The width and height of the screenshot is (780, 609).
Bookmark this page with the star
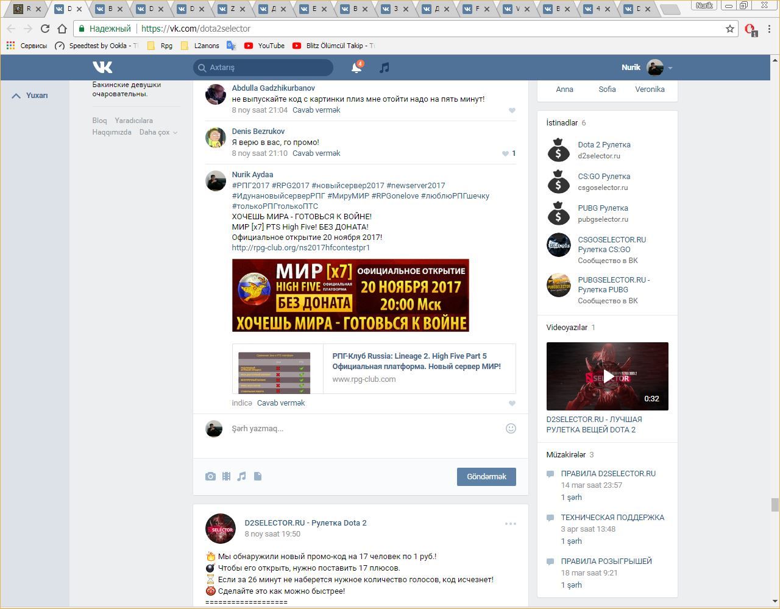coord(730,29)
